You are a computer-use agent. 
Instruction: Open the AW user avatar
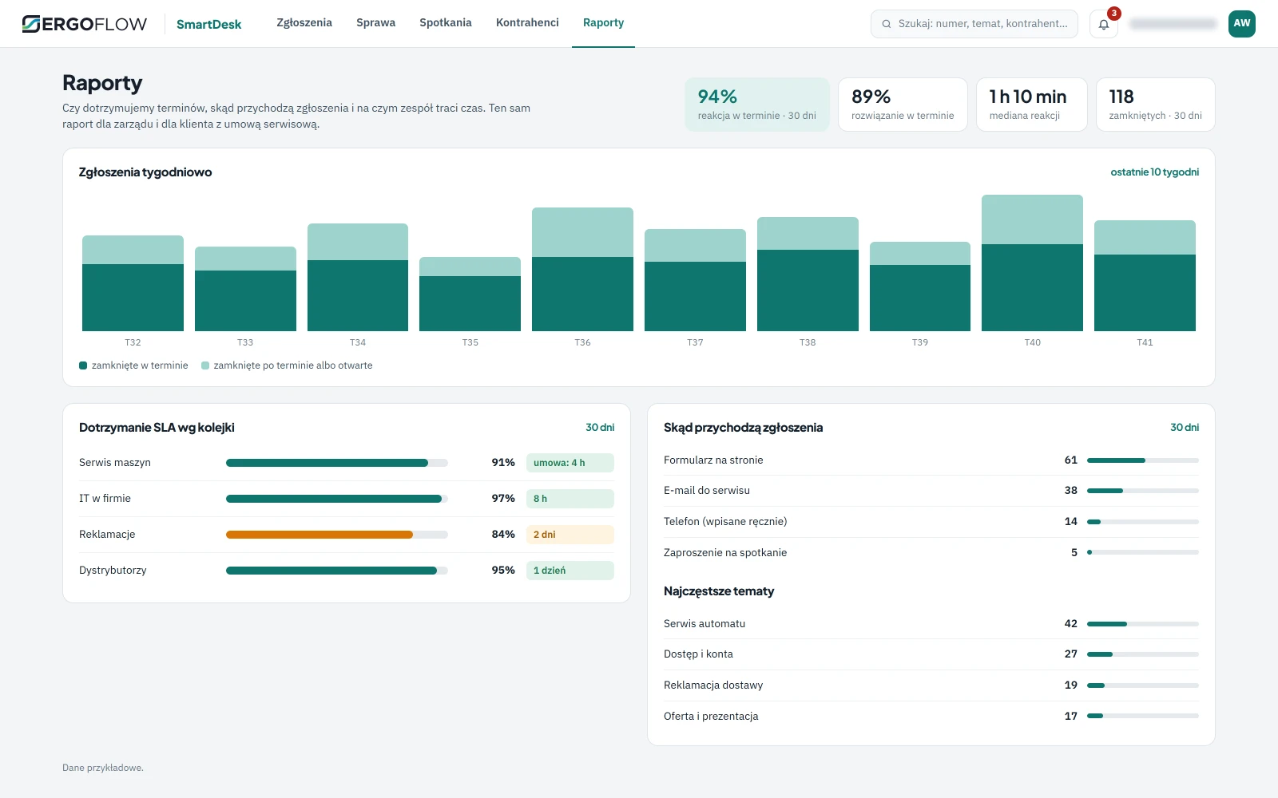tap(1241, 24)
